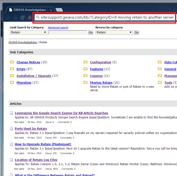The image size is (177, 176).
Task: Click the folder icon beside Moving Retain
Action: click(x=85, y=82)
